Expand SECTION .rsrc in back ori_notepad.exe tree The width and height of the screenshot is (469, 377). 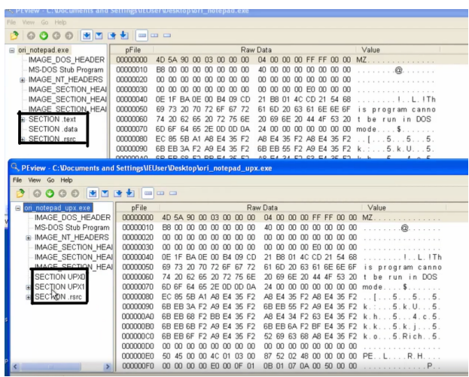23,139
